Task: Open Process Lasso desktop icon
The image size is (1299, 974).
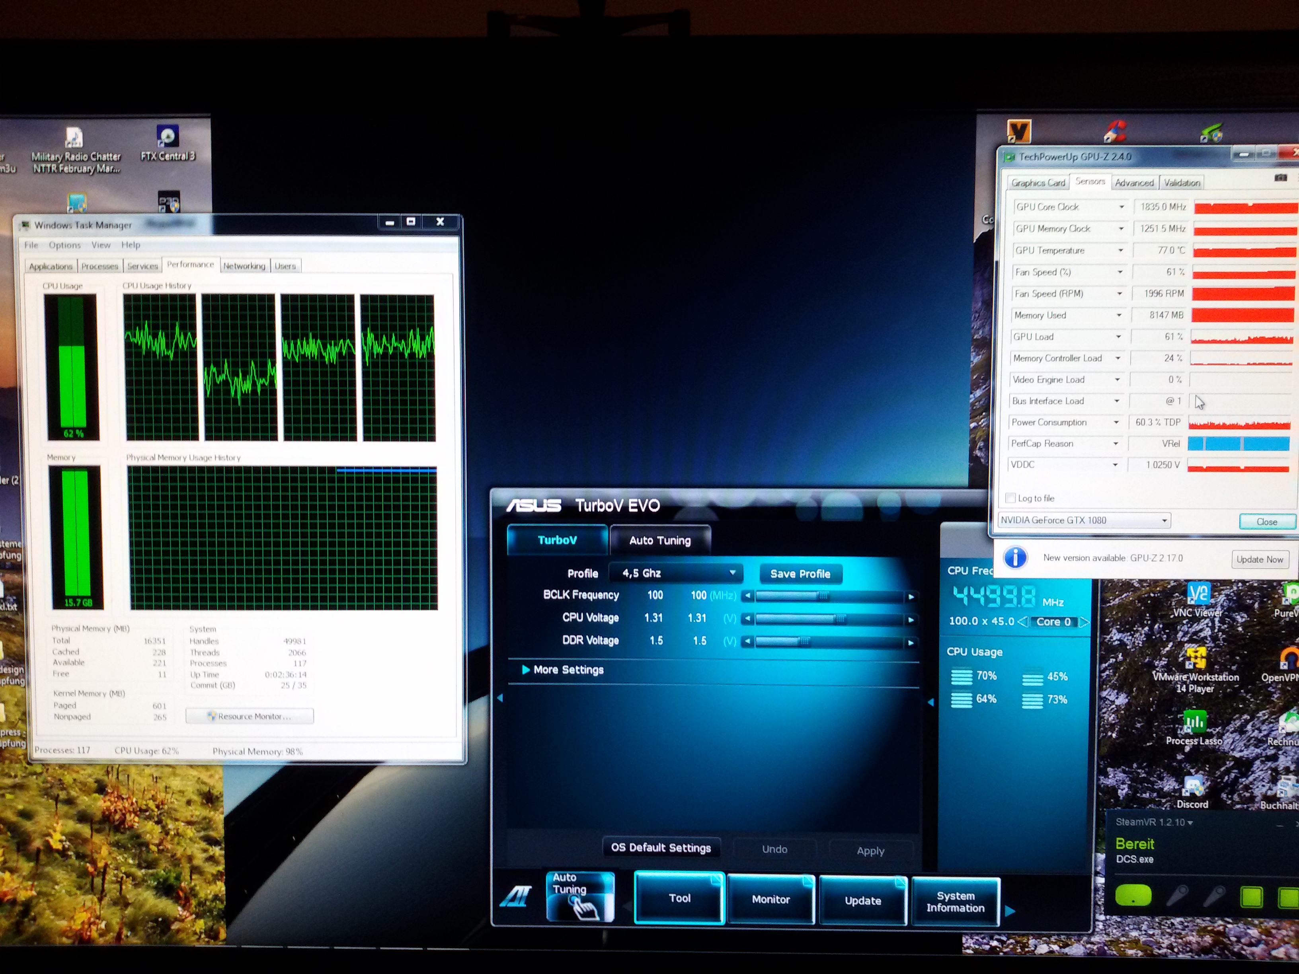Action: click(x=1194, y=728)
